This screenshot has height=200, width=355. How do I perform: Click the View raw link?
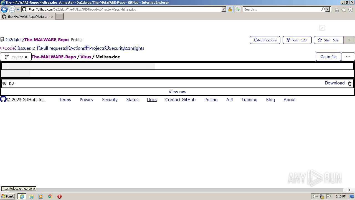point(177,92)
